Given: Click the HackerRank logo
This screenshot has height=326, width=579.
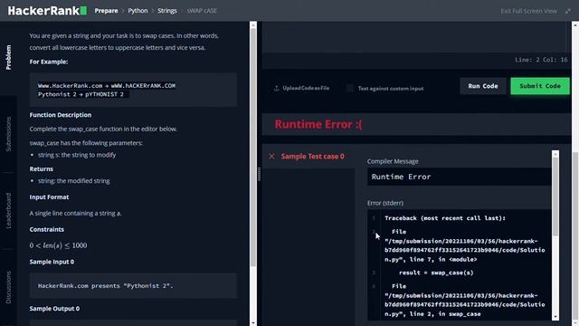Looking at the screenshot, I should (x=47, y=11).
